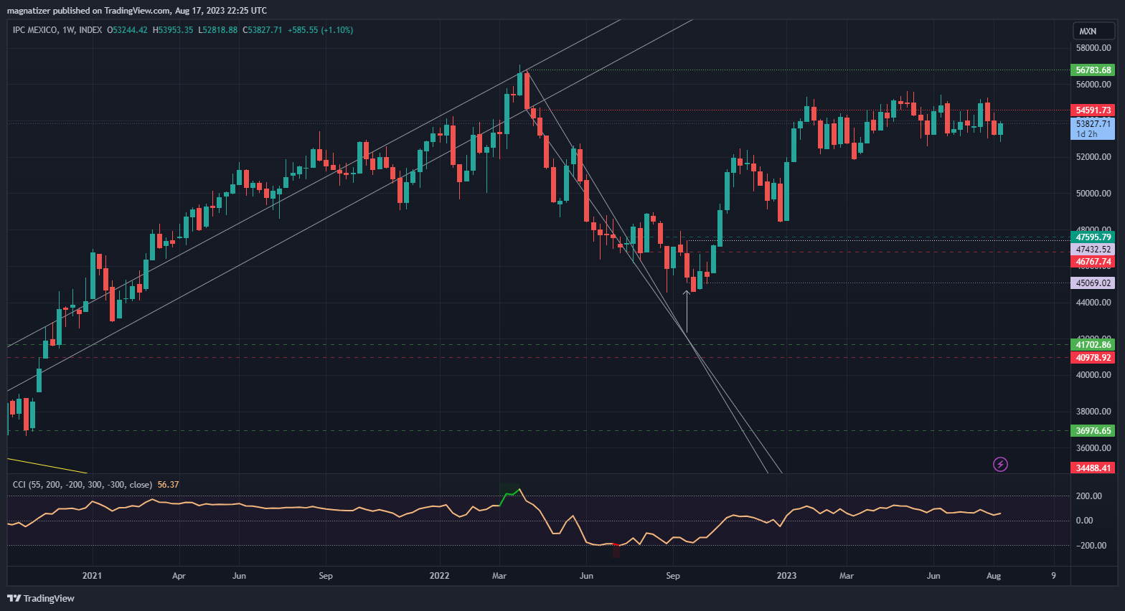Select the green 36976.65 price label
Viewport: 1125px width, 611px height.
1093,431
